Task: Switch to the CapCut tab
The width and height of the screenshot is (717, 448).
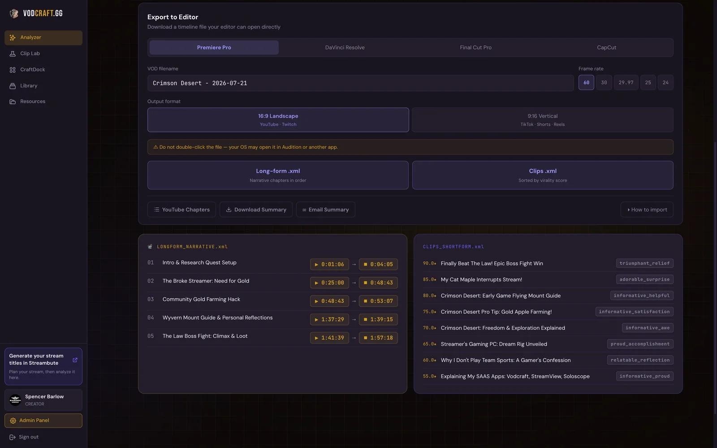Action: (x=606, y=47)
